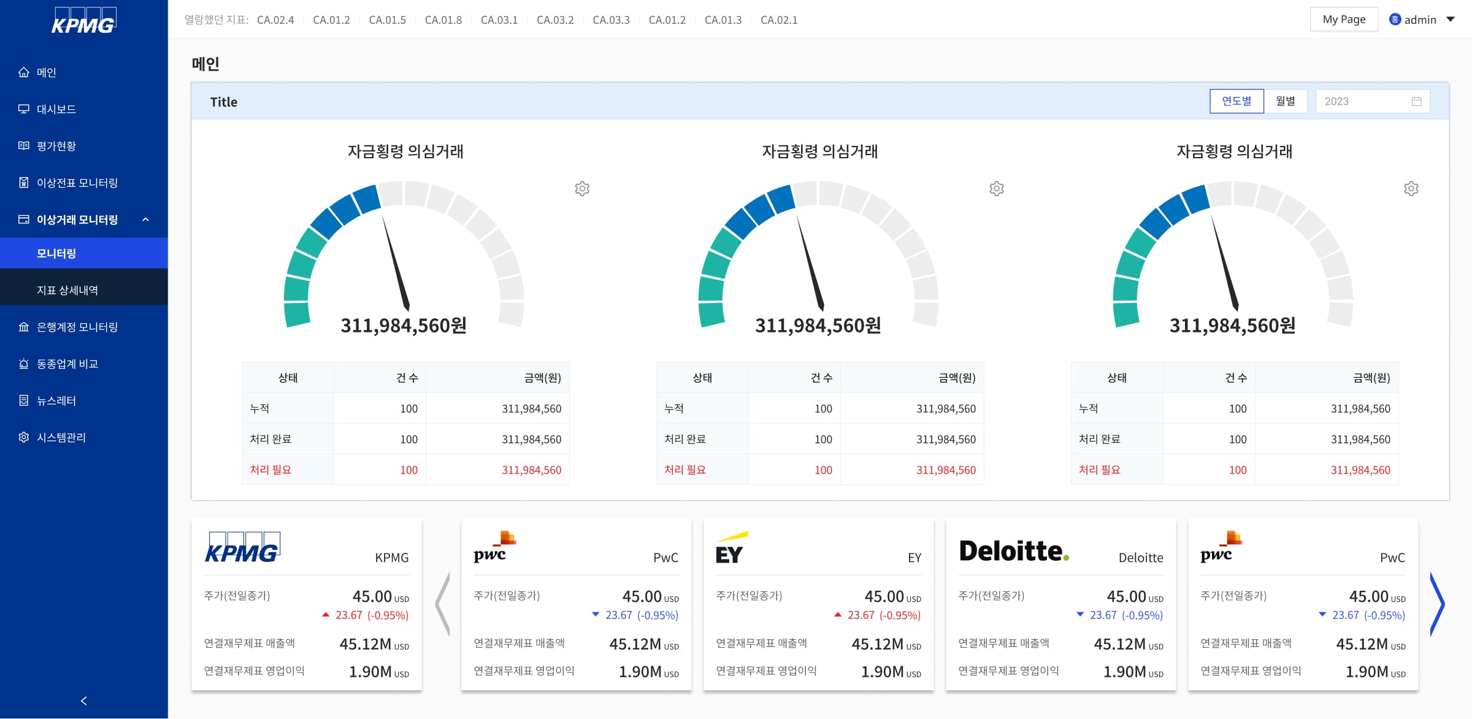This screenshot has width=1472, height=719.
Task: Collapse the sidebar with the bottom chevron
Action: click(84, 701)
